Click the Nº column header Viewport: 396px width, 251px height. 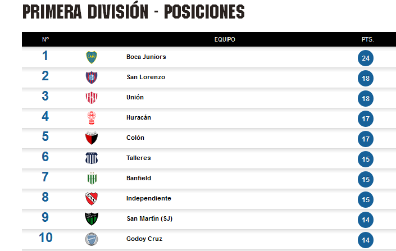(x=45, y=39)
